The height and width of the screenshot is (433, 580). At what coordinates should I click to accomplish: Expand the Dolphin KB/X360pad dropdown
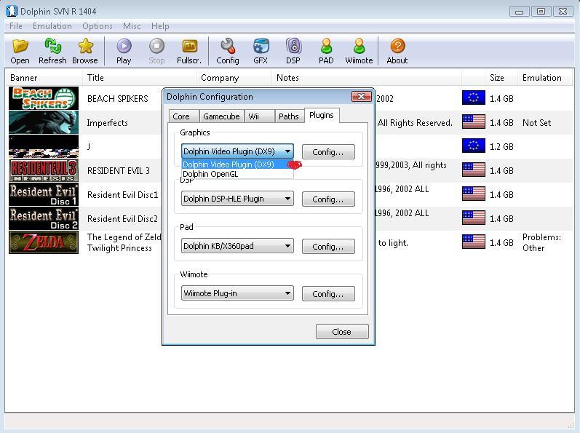[x=237, y=246]
